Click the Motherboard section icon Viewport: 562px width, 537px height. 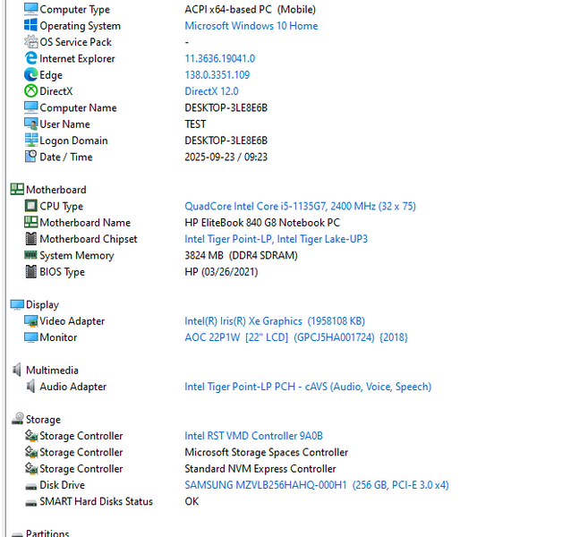pyautogui.click(x=17, y=189)
